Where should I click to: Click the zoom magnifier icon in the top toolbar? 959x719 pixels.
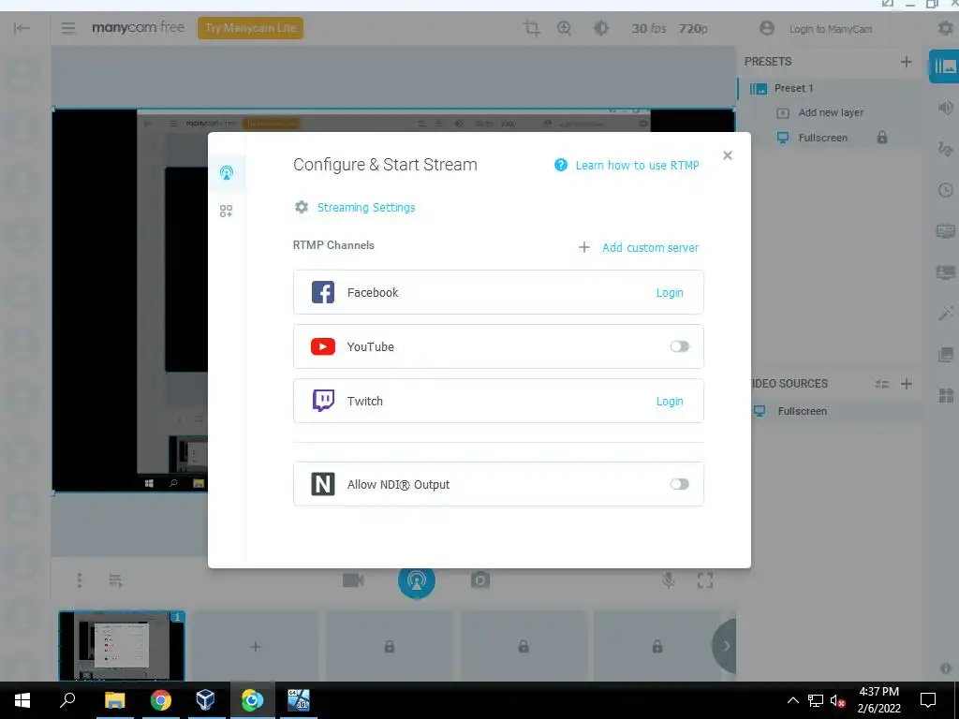click(x=564, y=28)
